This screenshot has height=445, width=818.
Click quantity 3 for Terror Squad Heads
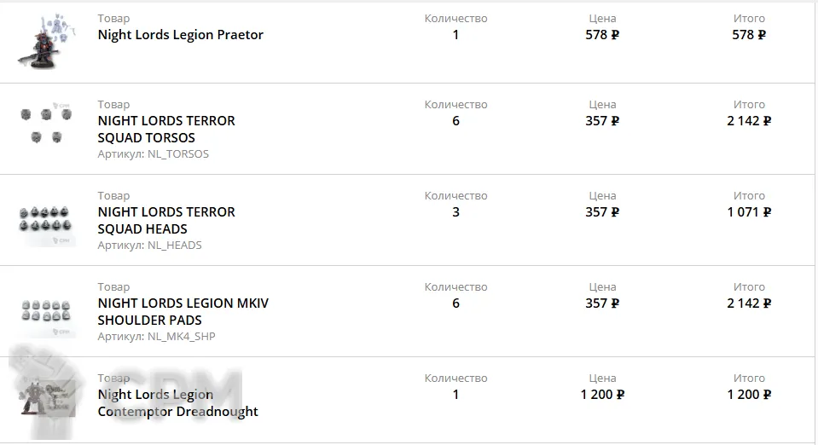tap(455, 212)
